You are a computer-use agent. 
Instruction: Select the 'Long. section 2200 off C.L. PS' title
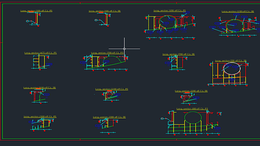[112, 89]
